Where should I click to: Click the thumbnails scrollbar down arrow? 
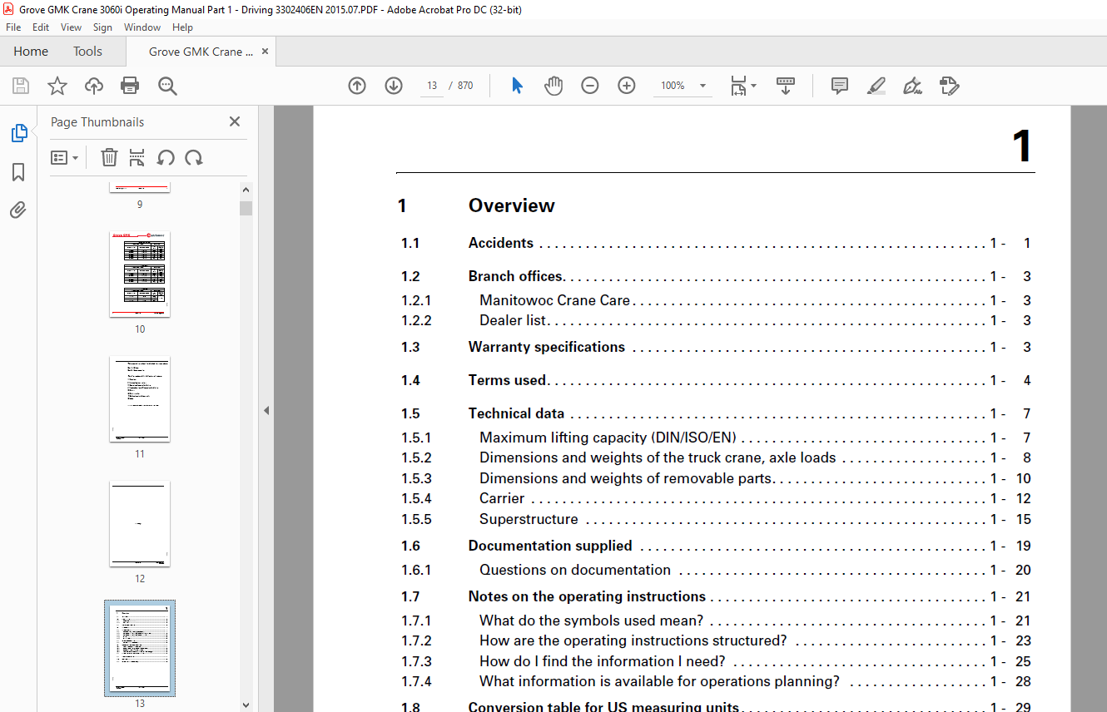[x=246, y=705]
